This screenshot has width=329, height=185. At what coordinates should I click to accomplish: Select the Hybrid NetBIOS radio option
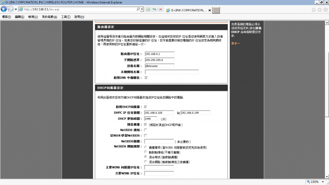[145, 161]
